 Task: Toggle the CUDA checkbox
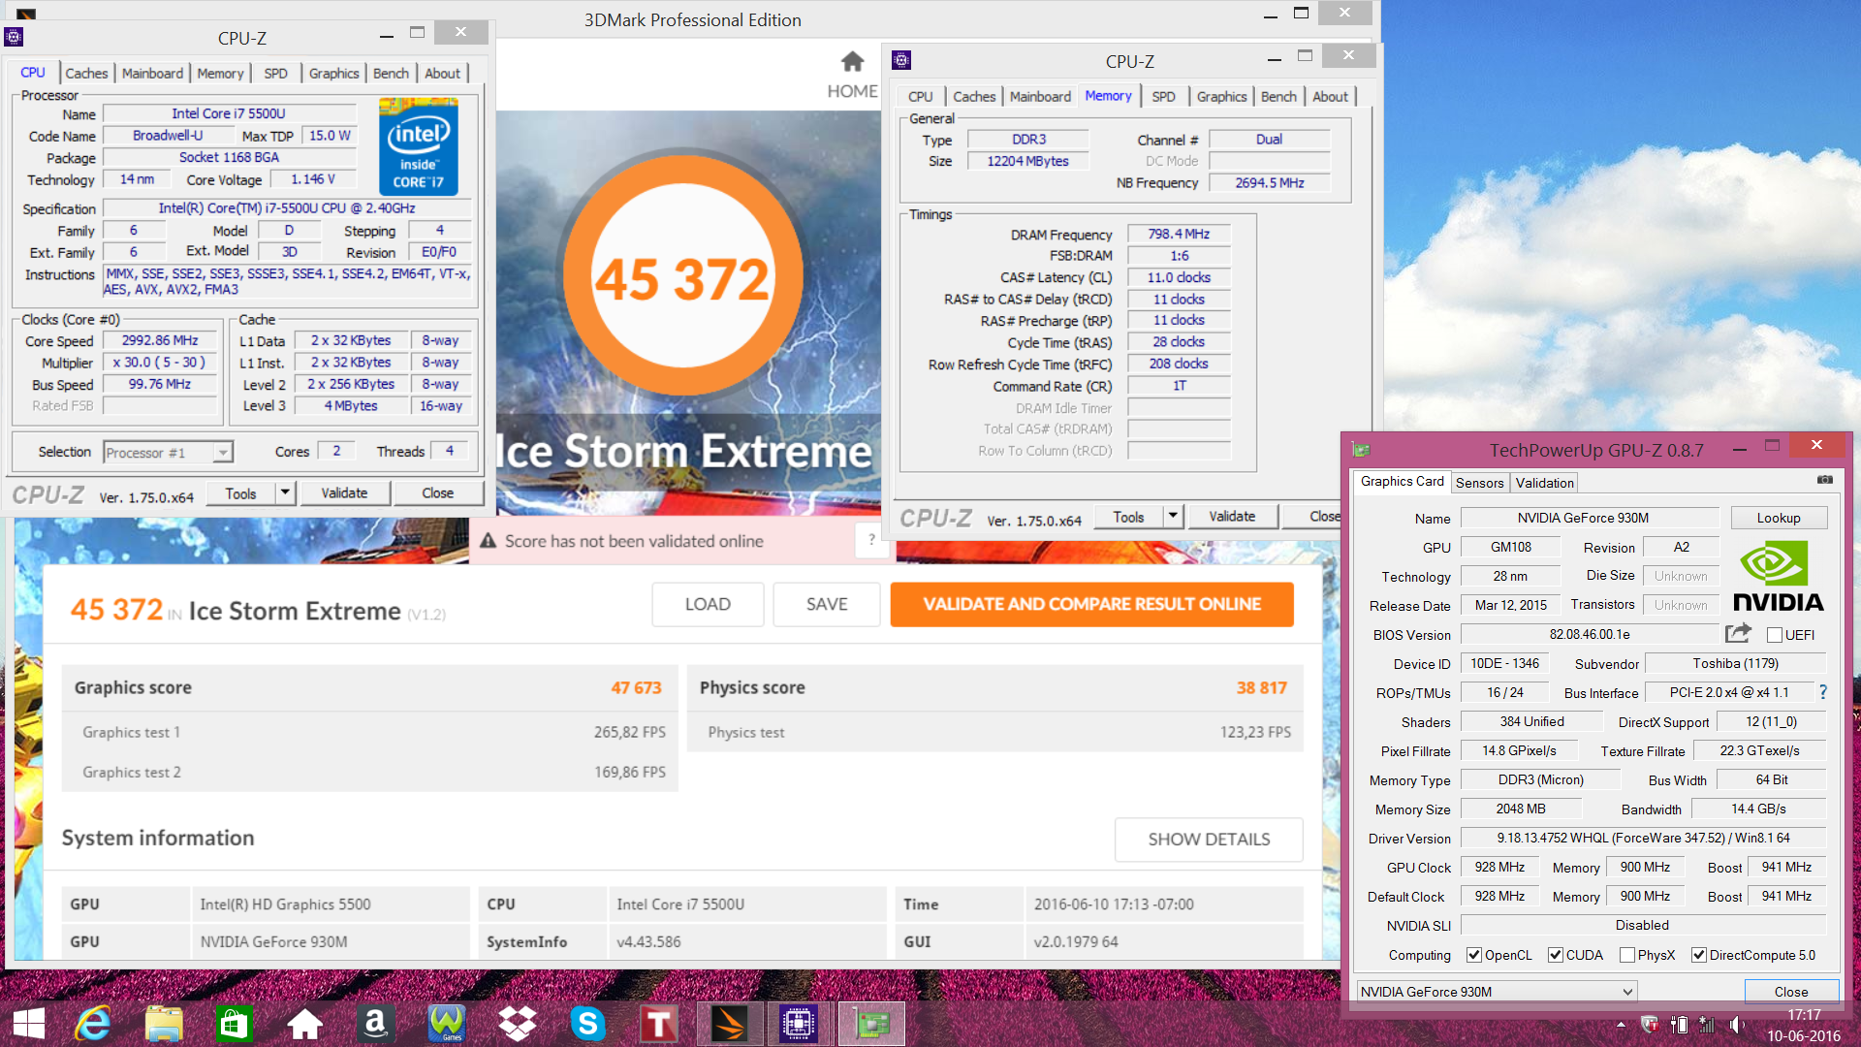click(1556, 955)
